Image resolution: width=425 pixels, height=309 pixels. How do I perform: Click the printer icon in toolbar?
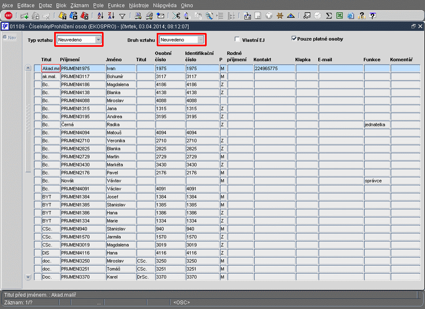tap(138, 16)
